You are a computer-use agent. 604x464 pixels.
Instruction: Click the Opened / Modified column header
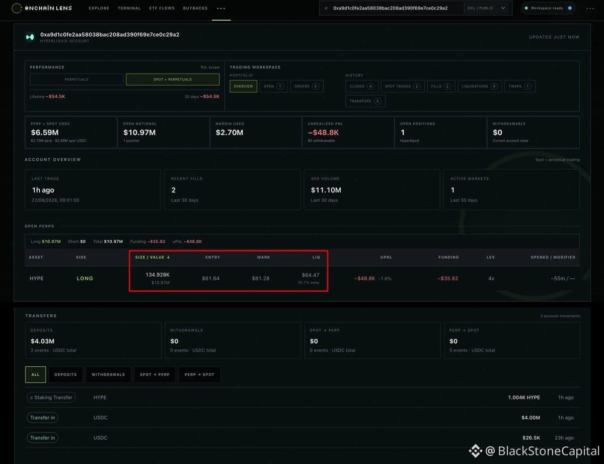click(553, 257)
